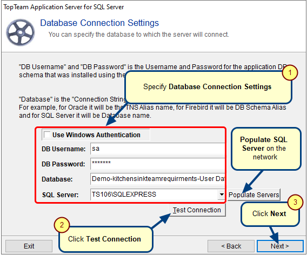Click the DB Password label
The width and height of the screenshot is (307, 255).
click(x=63, y=164)
